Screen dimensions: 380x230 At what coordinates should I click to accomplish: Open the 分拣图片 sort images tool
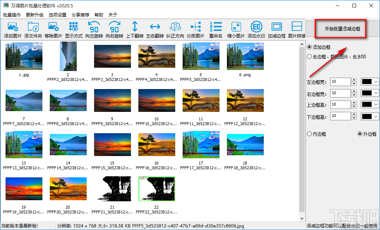point(196,30)
